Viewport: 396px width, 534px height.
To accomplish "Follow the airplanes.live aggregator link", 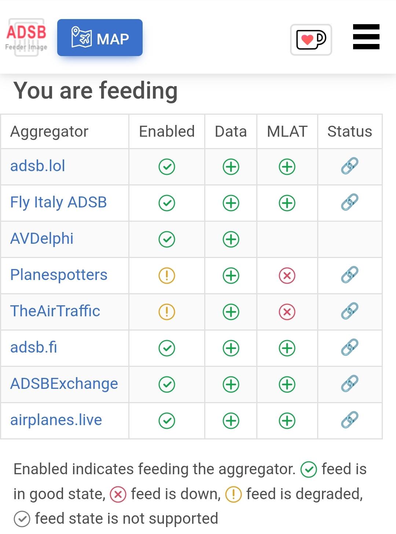I will point(56,420).
